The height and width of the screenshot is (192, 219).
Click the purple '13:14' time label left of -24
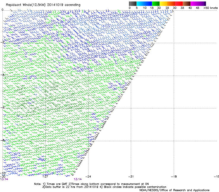click(78, 179)
